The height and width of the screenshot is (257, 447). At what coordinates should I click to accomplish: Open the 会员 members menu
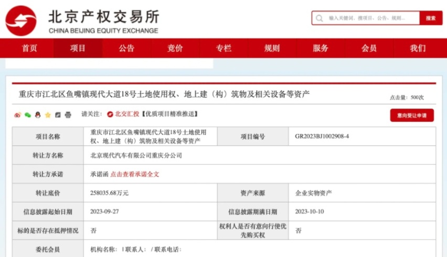(369, 48)
